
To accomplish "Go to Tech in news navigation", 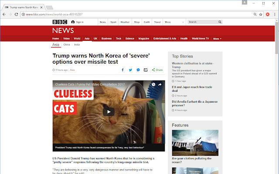I will [x=118, y=39].
